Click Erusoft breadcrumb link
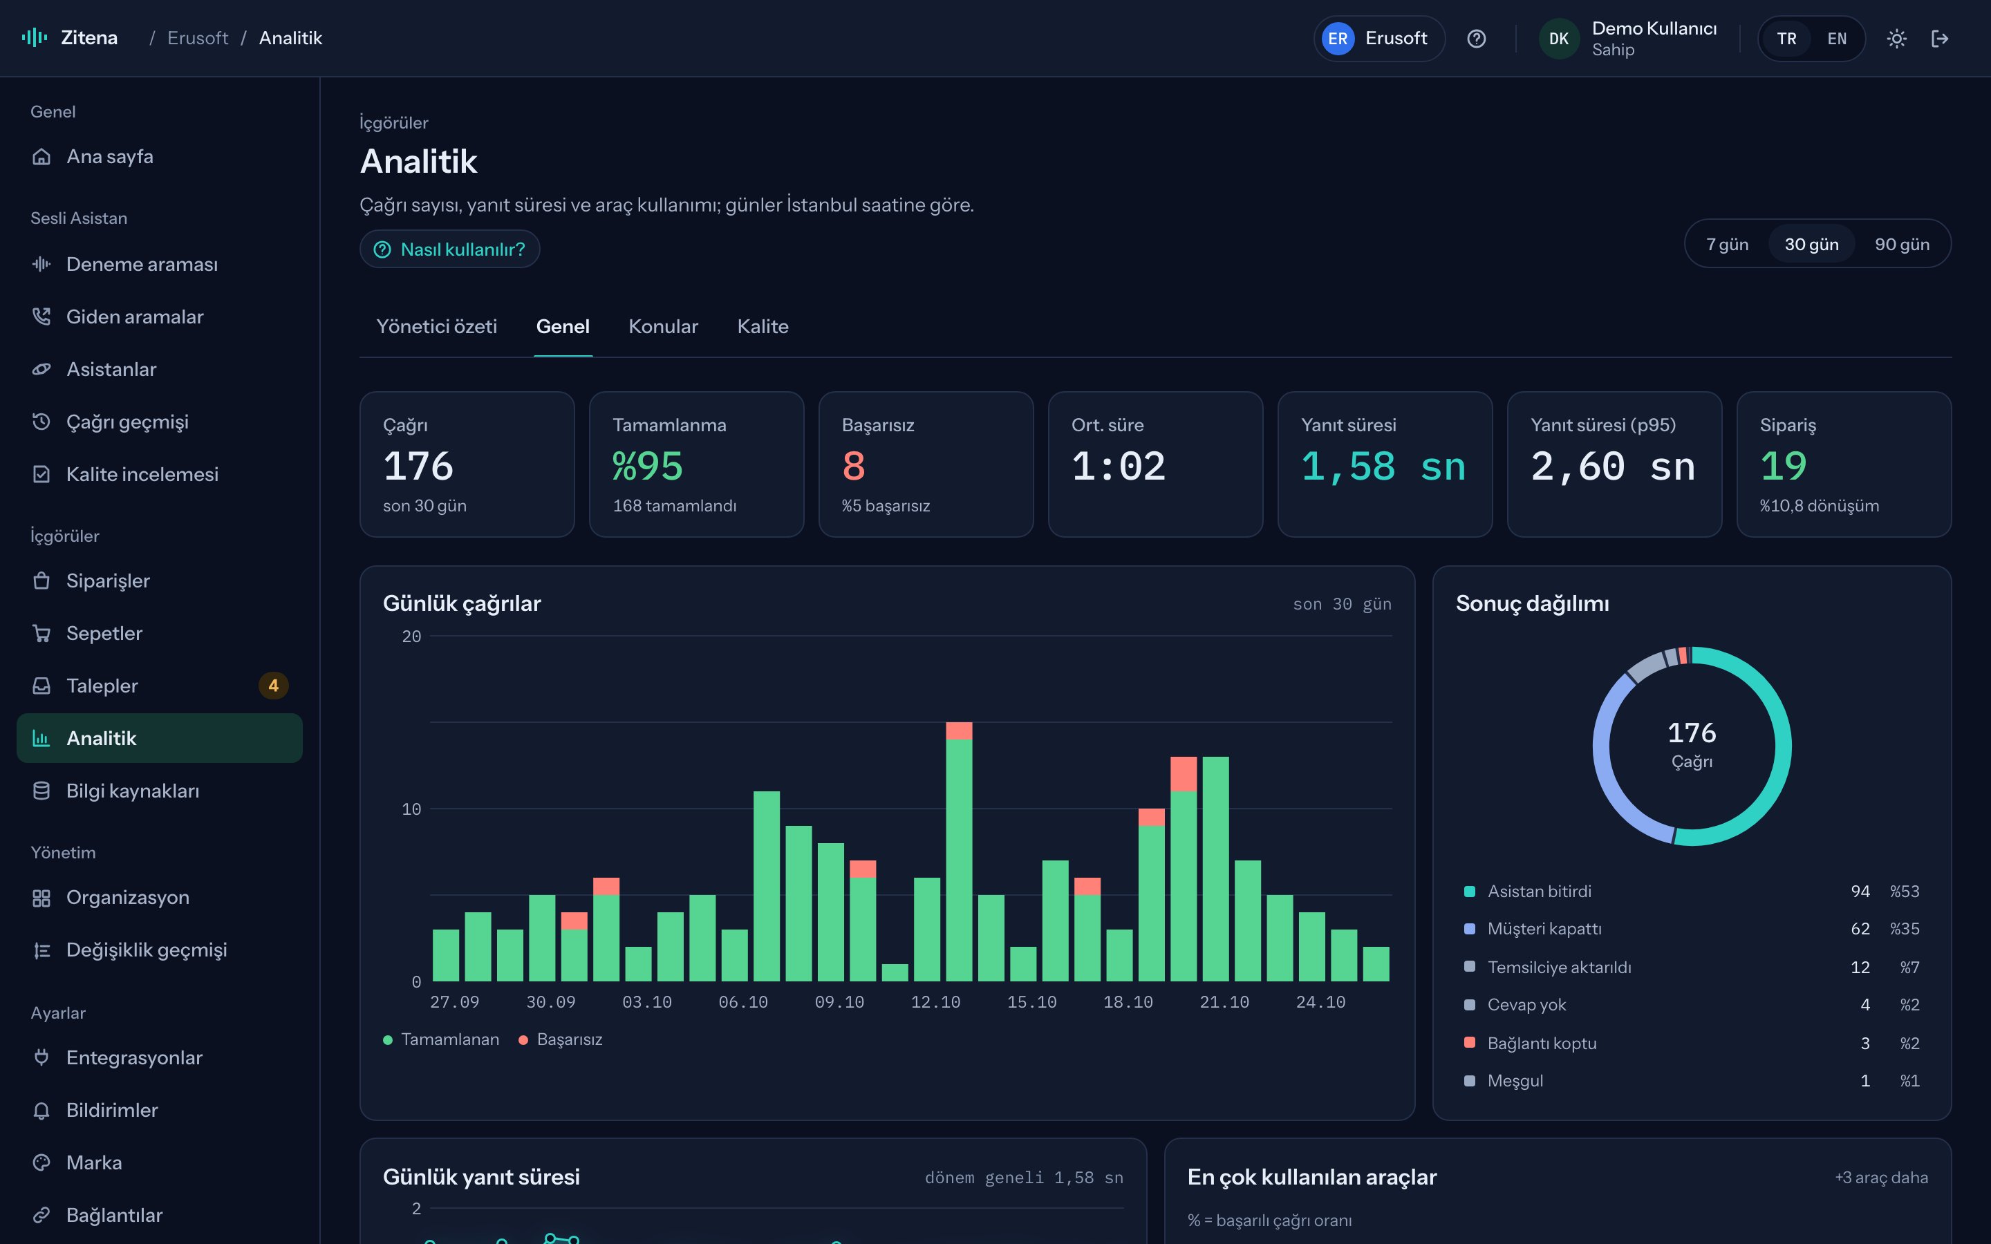This screenshot has width=1991, height=1244. [198, 38]
